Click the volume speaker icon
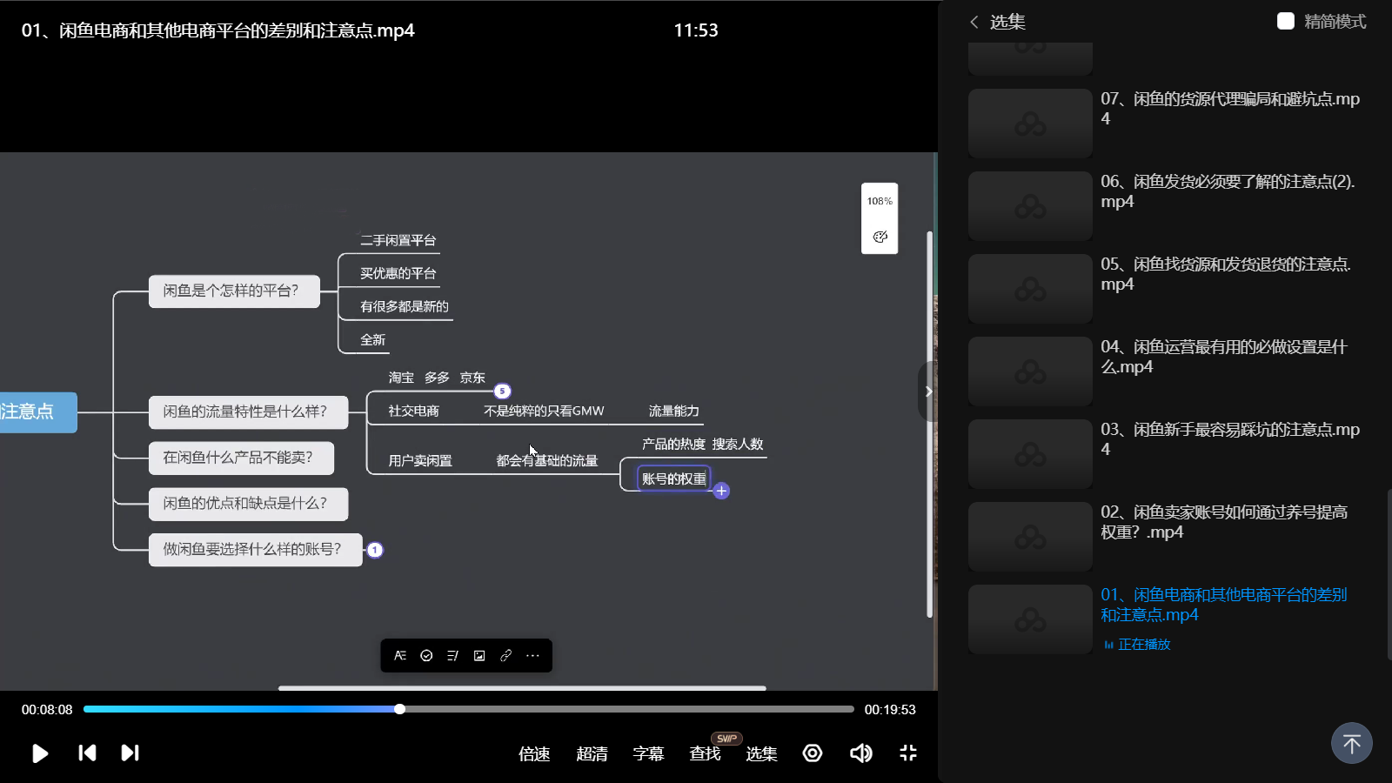This screenshot has height=783, width=1392. (x=860, y=753)
